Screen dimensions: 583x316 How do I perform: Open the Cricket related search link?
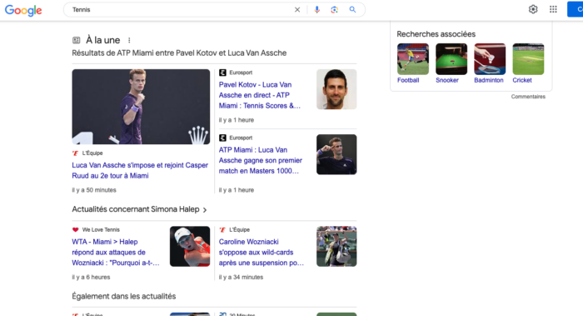click(x=522, y=80)
